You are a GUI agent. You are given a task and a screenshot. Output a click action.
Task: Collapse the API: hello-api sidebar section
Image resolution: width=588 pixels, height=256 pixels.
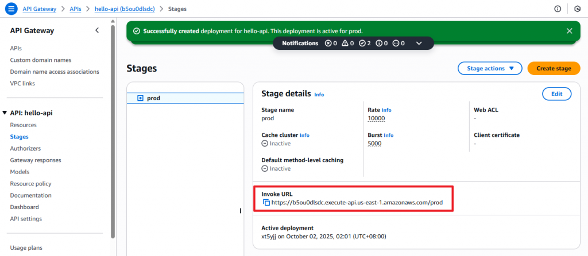5,113
